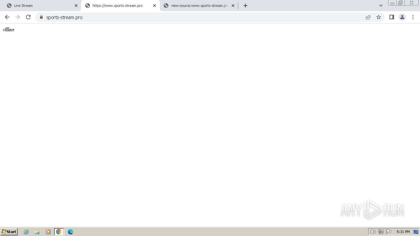Open the Windows Start menu
The height and width of the screenshot is (236, 420).
click(x=9, y=232)
